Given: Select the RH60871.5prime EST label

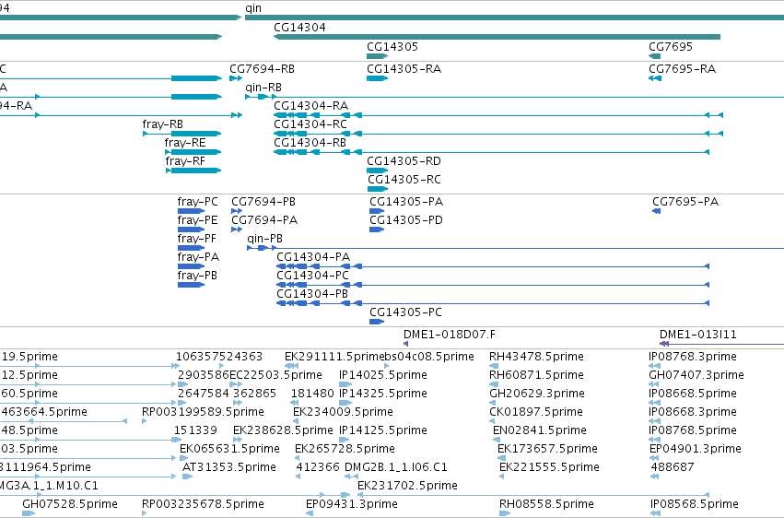Looking at the screenshot, I should point(536,375).
